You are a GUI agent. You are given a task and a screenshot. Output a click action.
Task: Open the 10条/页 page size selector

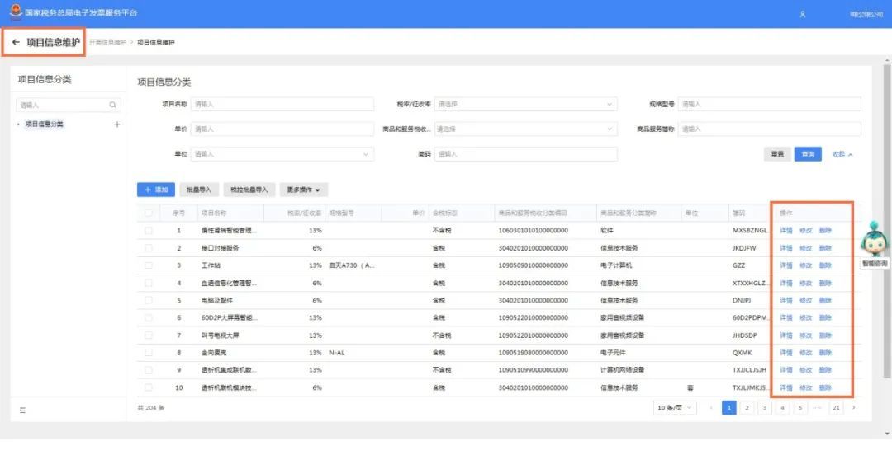click(676, 407)
